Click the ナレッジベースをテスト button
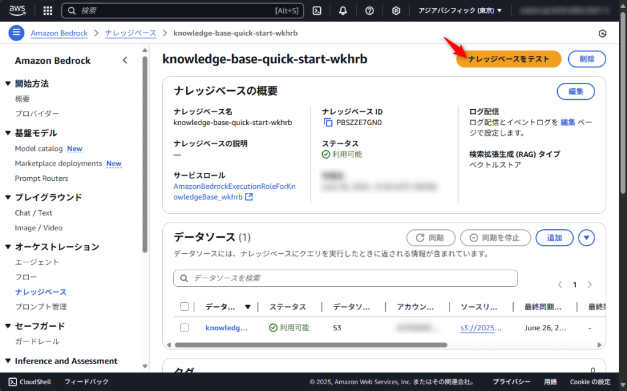Viewport: 627px width, 391px height. point(509,59)
